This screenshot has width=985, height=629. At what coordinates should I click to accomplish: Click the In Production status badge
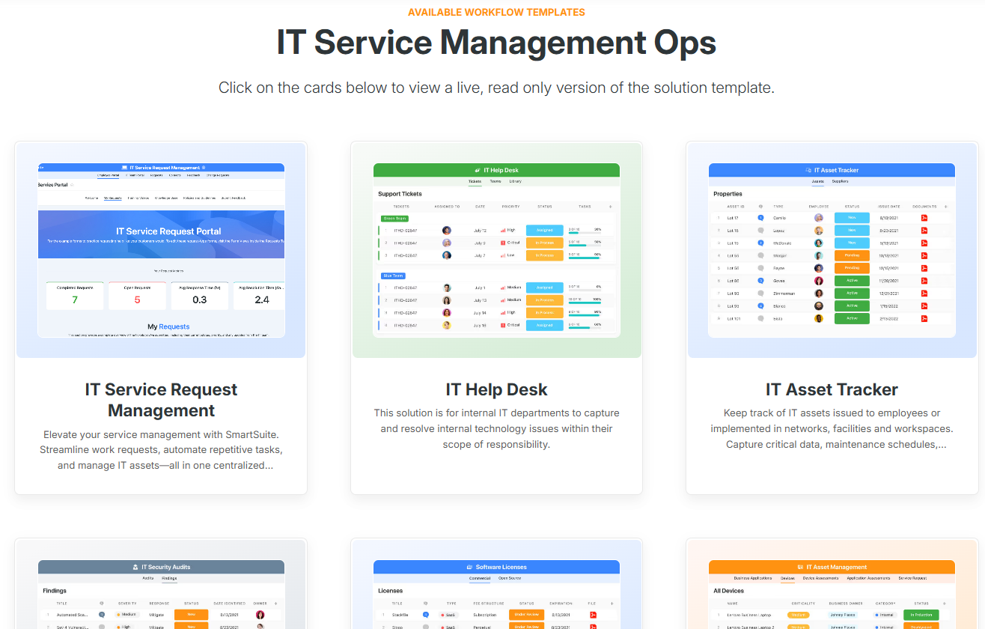[921, 615]
